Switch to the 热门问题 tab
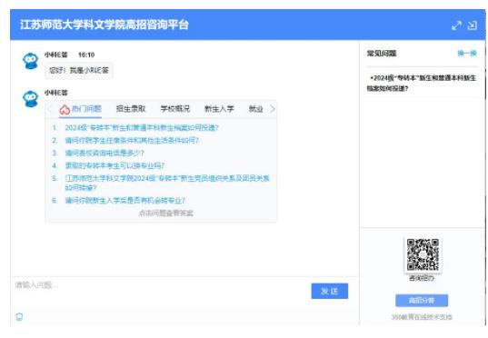Screen dimensions: 488x338 80,109
